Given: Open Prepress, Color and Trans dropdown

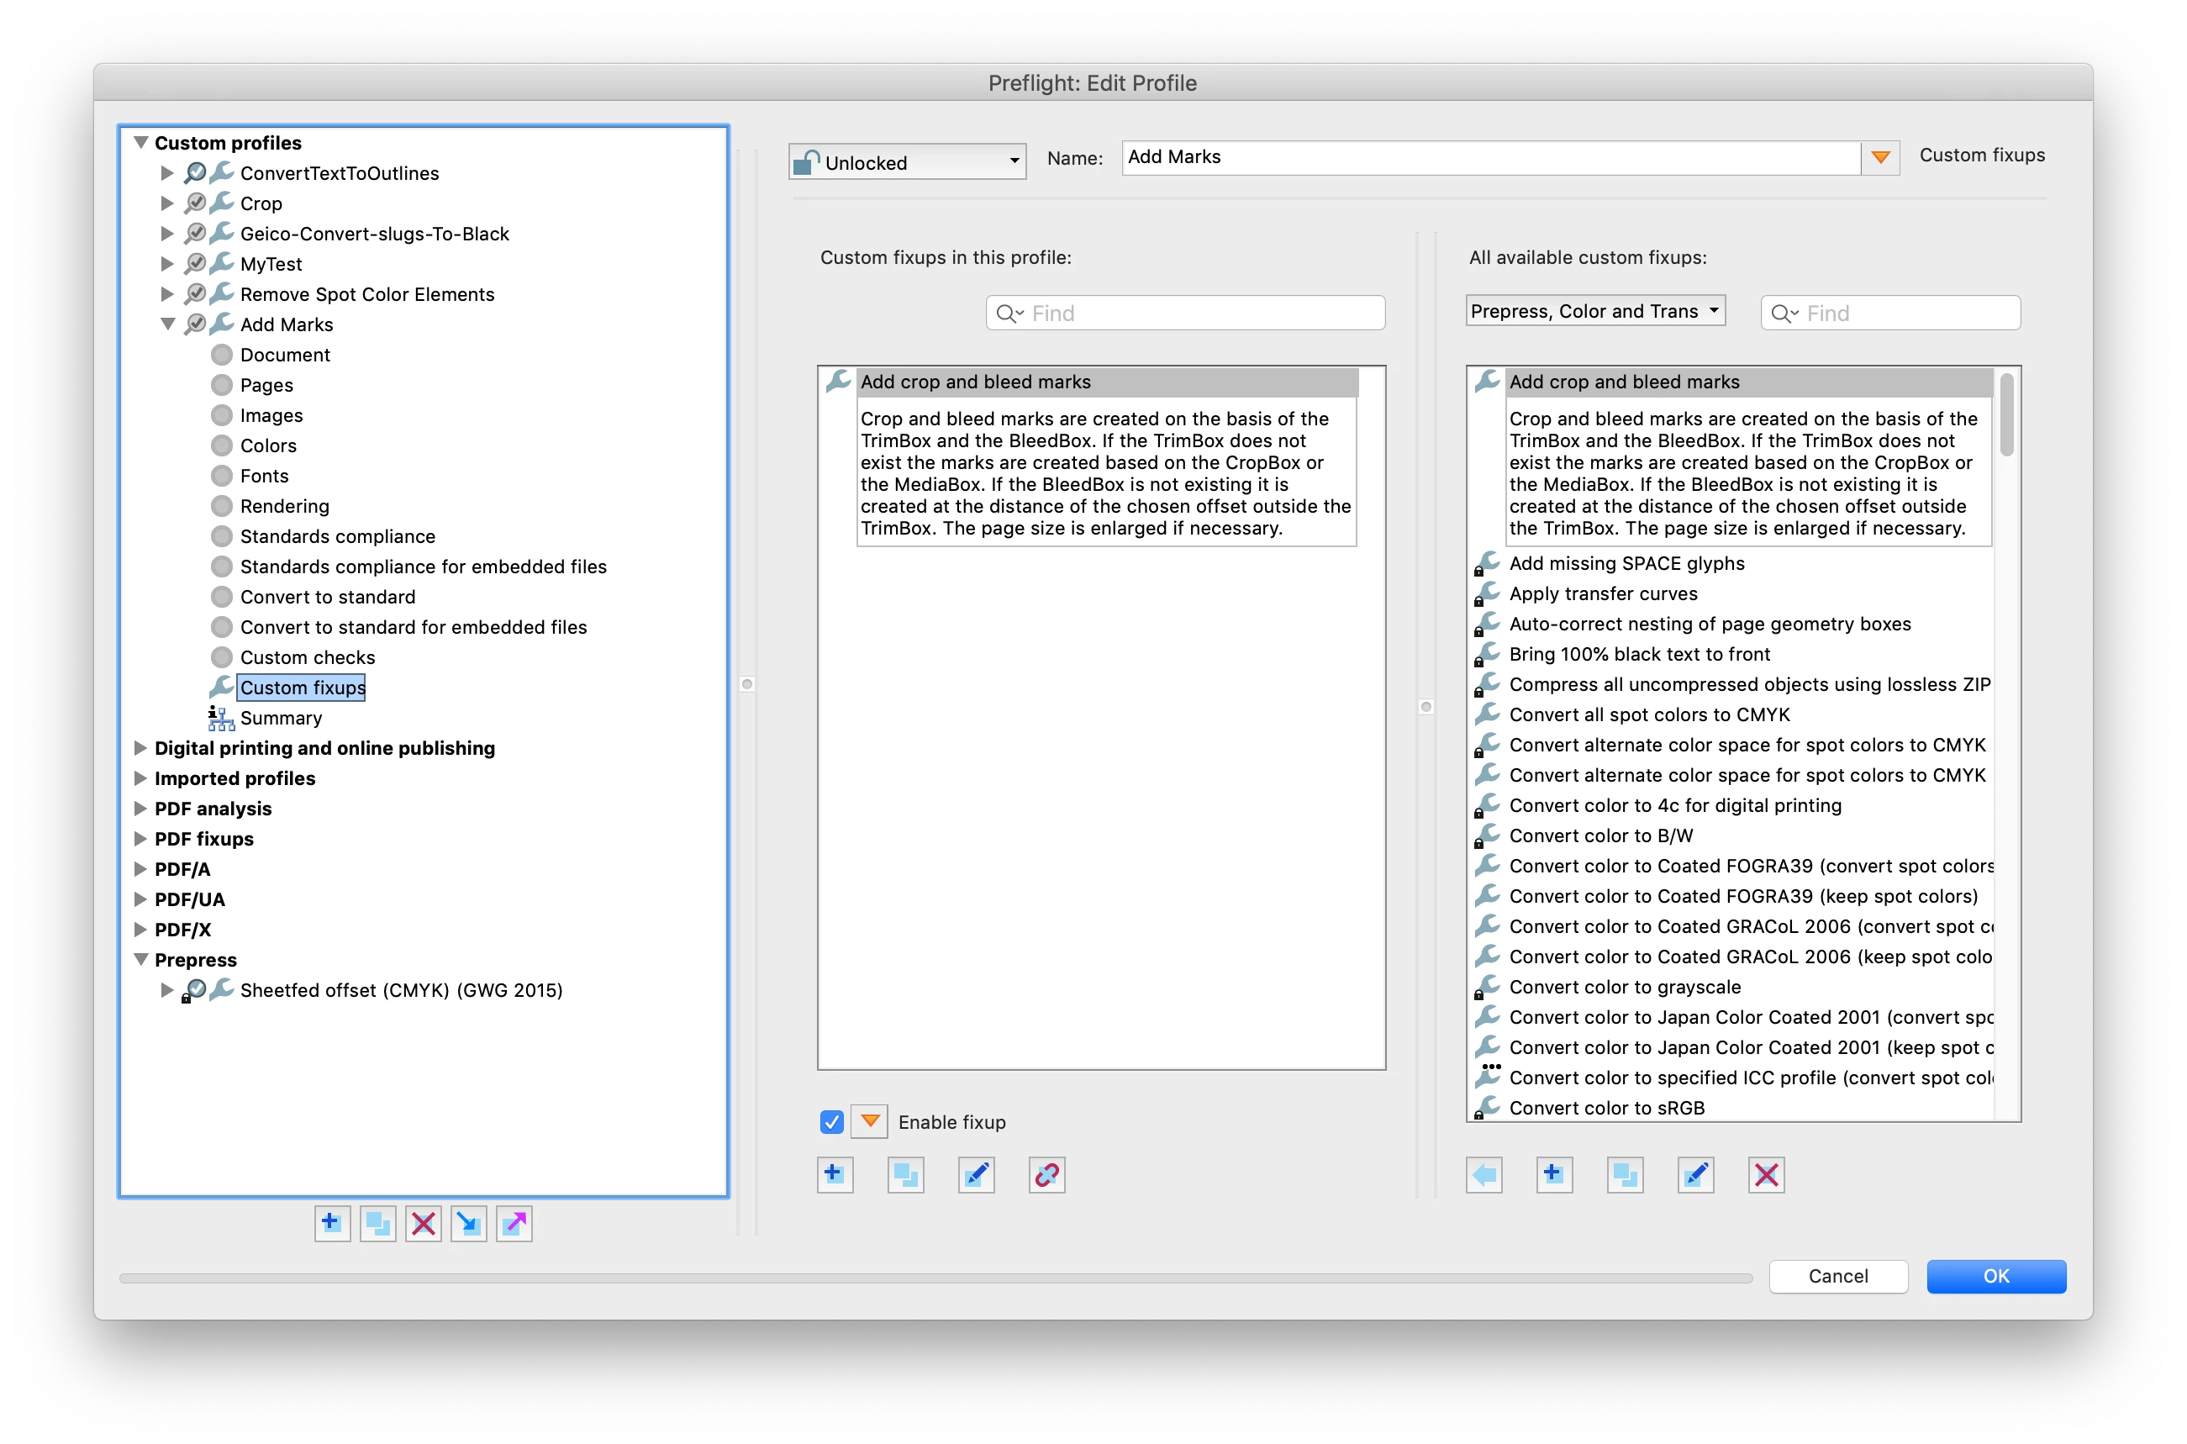Looking at the screenshot, I should click(1595, 311).
